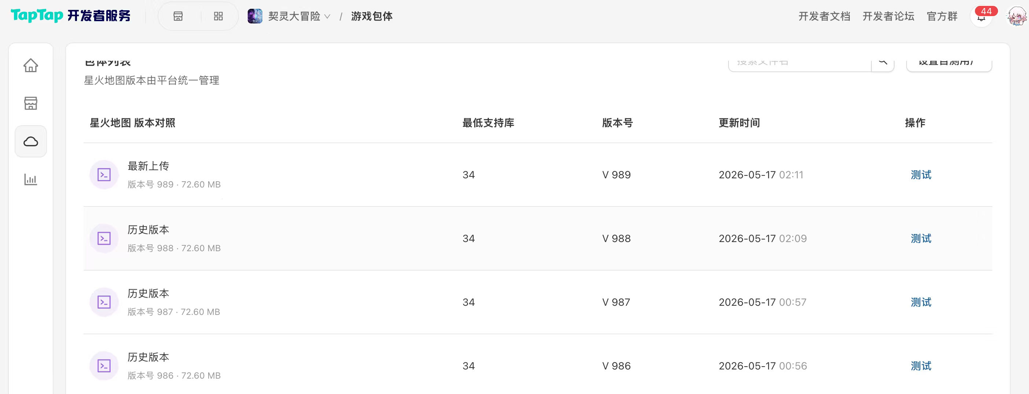
Task: Open the user avatar at top right
Action: point(1016,16)
